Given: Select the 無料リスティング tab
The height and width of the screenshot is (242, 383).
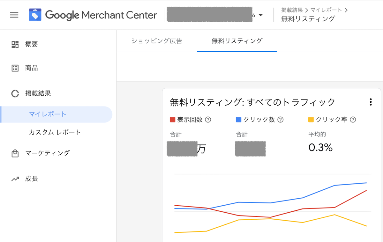Looking at the screenshot, I should [237, 41].
